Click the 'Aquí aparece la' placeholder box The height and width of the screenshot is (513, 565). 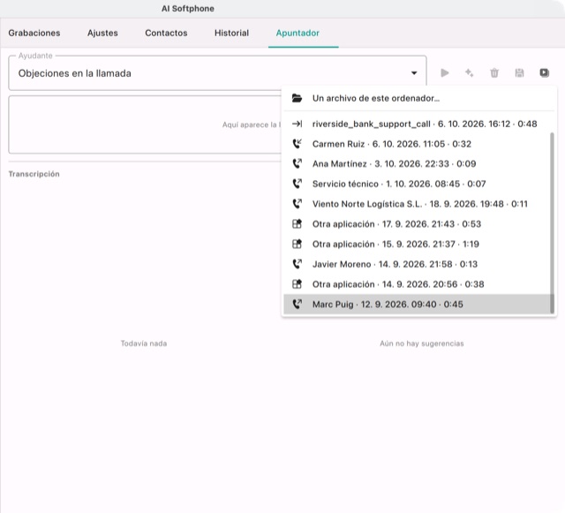(145, 124)
